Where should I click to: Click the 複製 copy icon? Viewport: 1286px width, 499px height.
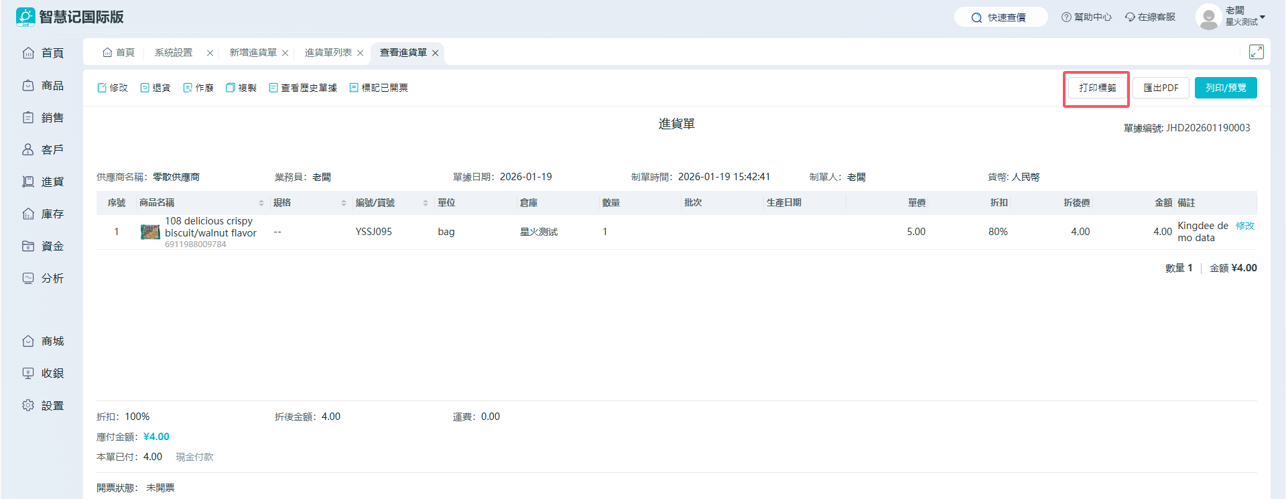tap(231, 88)
